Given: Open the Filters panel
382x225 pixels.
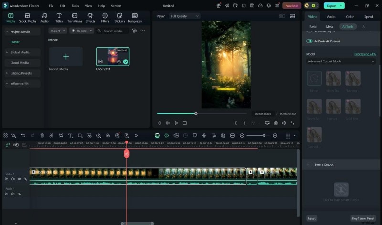Looking at the screenshot, I should pyautogui.click(x=105, y=18).
